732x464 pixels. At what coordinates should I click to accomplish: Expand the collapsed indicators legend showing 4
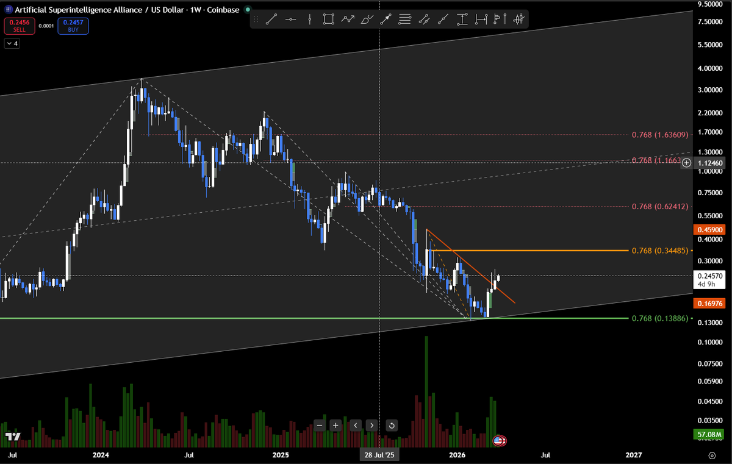[x=12, y=44]
